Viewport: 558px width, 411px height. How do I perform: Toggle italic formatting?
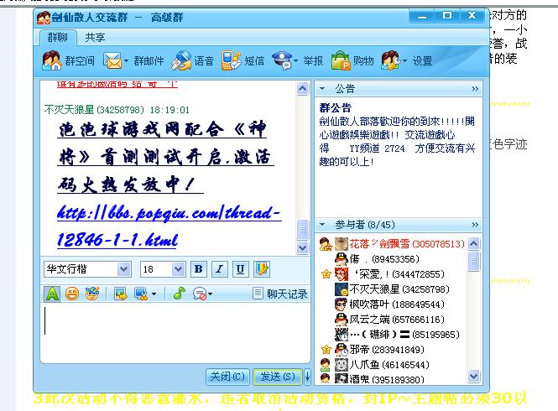220,269
